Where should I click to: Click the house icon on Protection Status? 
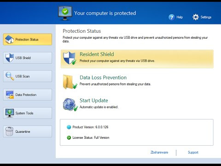click(x=9, y=39)
